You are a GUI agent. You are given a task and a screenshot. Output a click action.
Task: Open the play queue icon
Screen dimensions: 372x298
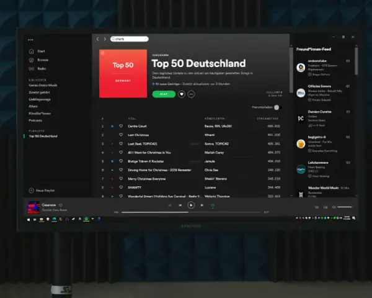click(x=317, y=207)
